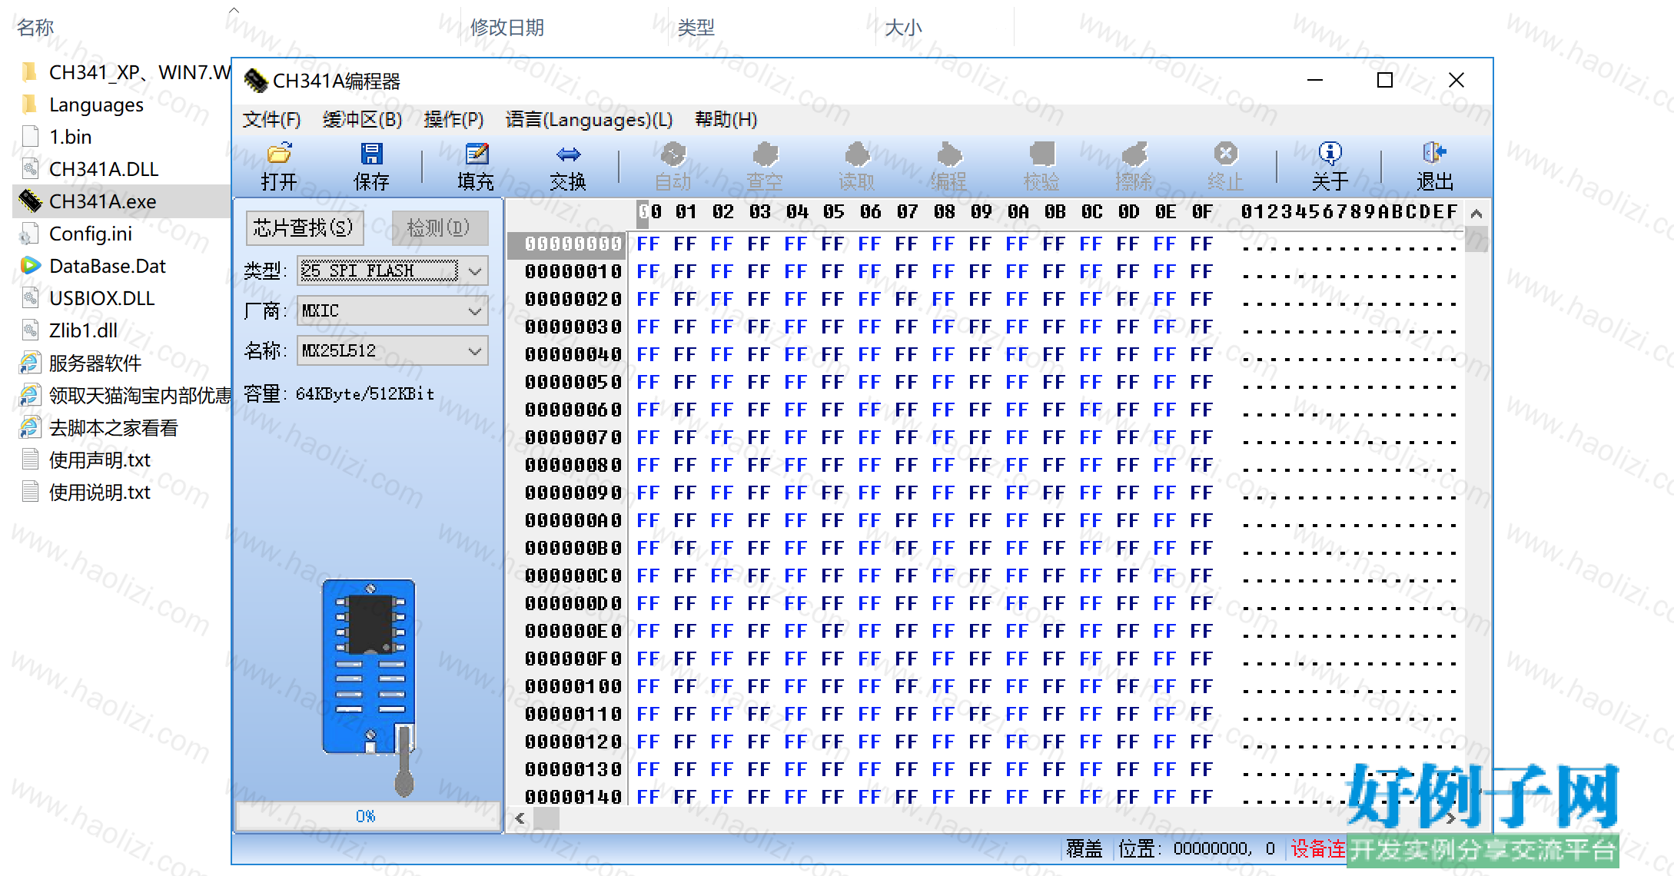The width and height of the screenshot is (1674, 876).
Task: Click the 容量 64KByte/512KBit capacity text
Action: 339,393
